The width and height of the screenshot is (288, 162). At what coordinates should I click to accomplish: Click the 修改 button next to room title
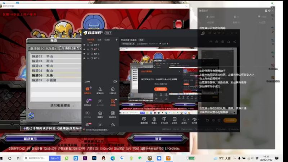[141, 40]
